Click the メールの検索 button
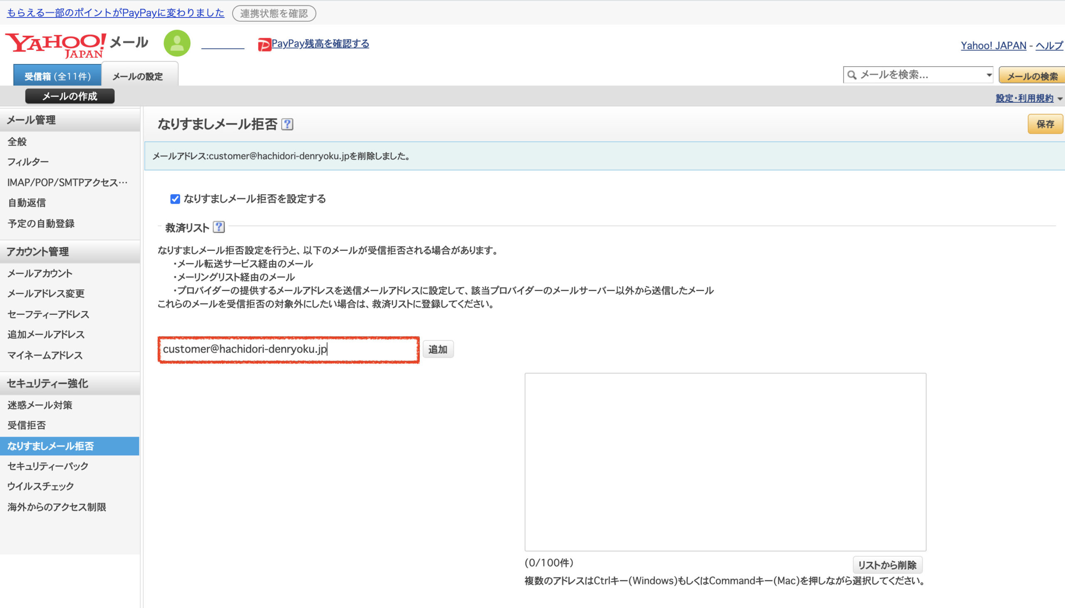 (1032, 76)
